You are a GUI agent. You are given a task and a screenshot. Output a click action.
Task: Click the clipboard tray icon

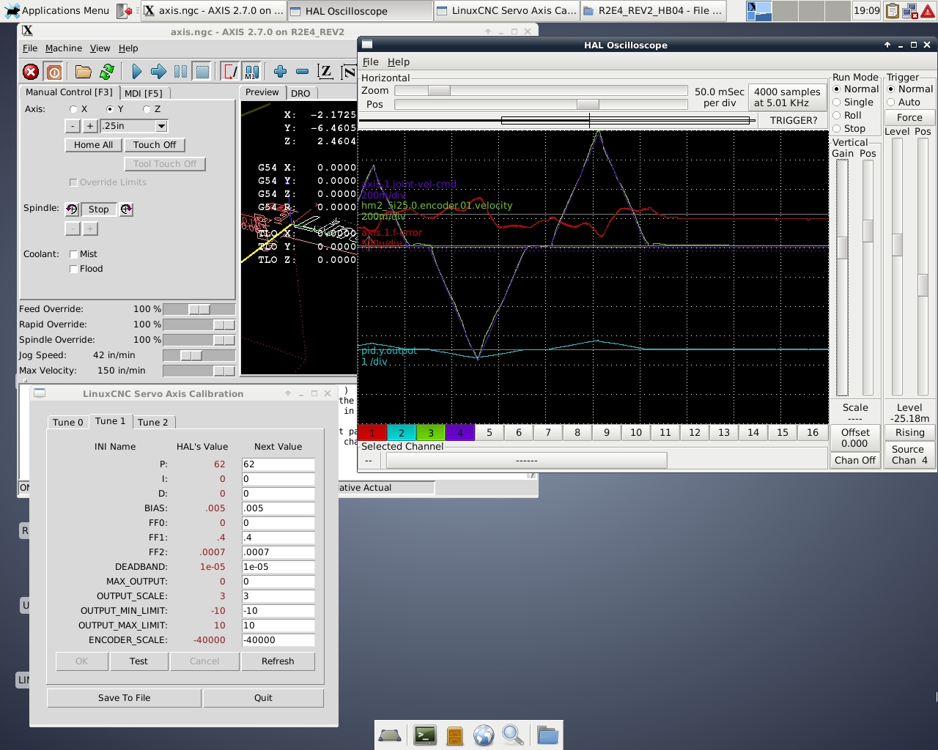pyautogui.click(x=892, y=10)
